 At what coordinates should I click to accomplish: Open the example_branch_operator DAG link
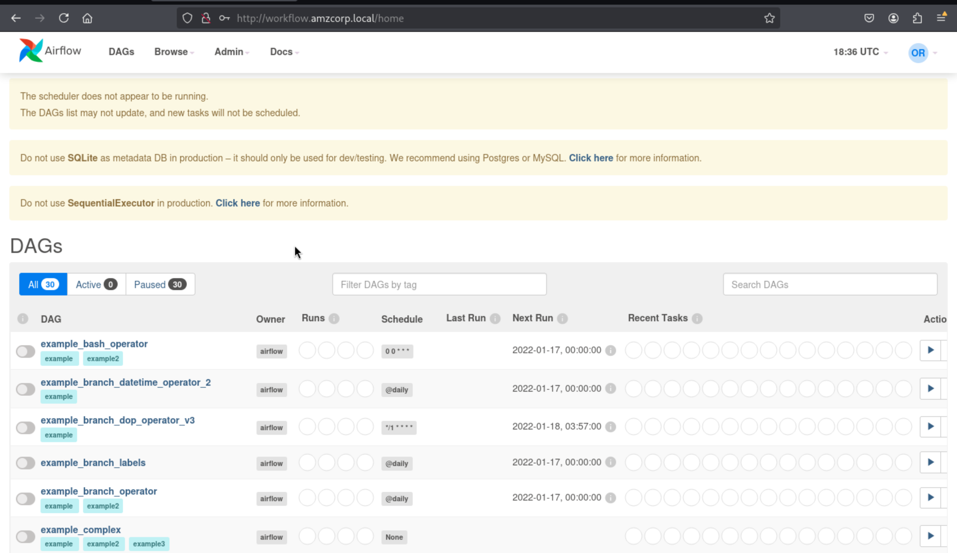(x=99, y=491)
